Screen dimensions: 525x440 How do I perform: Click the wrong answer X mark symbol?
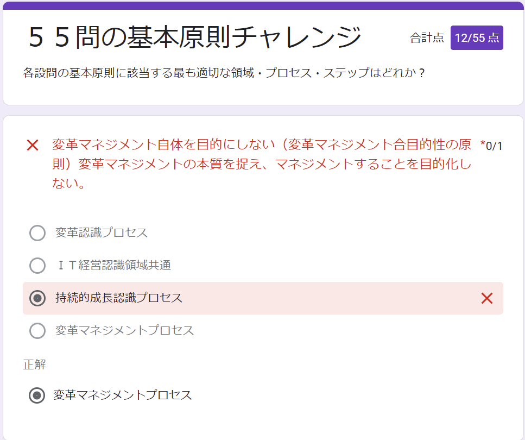click(x=488, y=298)
